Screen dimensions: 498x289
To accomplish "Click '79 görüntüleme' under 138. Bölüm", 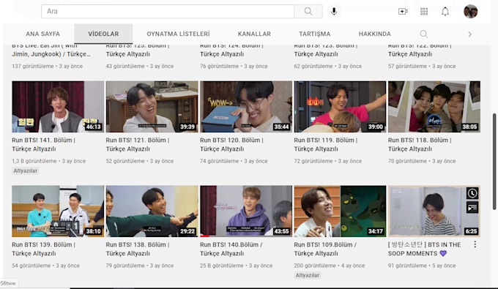I will (x=125, y=266).
